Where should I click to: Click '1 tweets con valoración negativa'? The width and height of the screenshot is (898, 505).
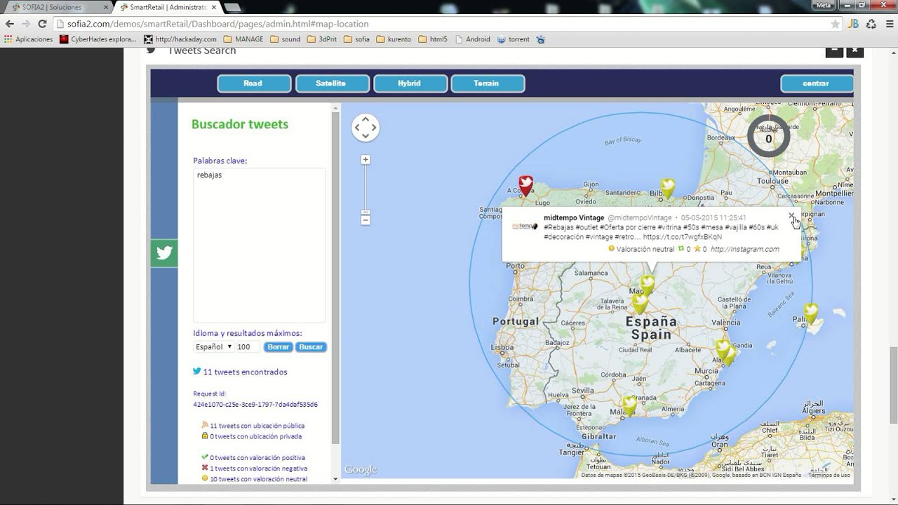pyautogui.click(x=258, y=469)
